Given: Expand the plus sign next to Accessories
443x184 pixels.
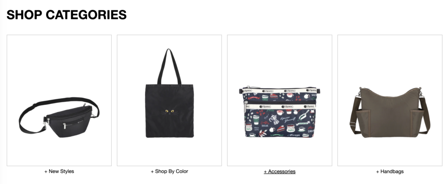Looking at the screenshot, I should tap(266, 172).
